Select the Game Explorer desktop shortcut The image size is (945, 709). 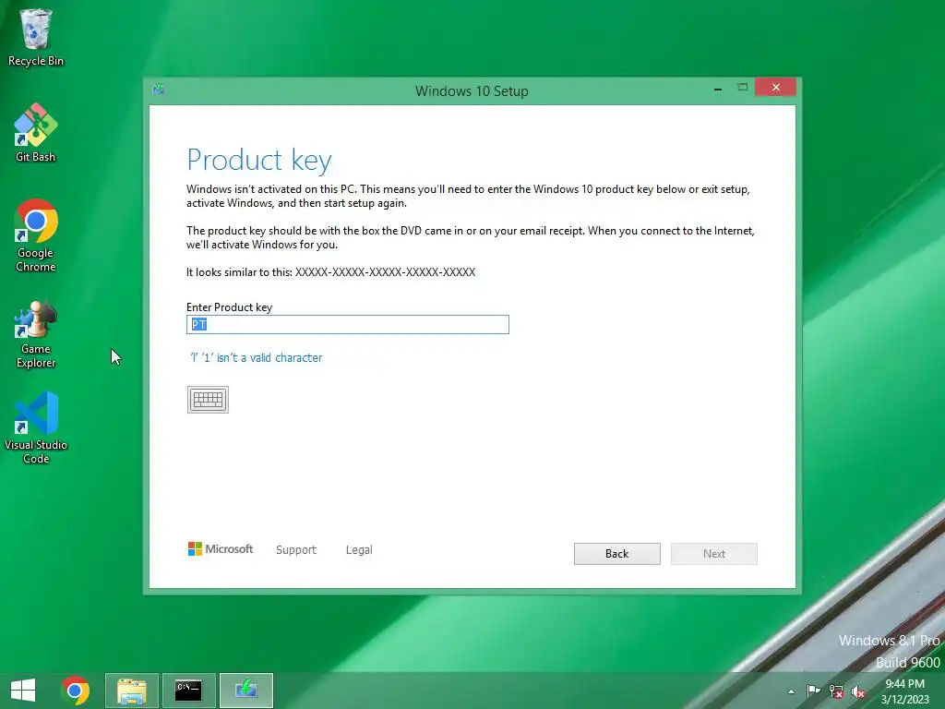click(36, 334)
